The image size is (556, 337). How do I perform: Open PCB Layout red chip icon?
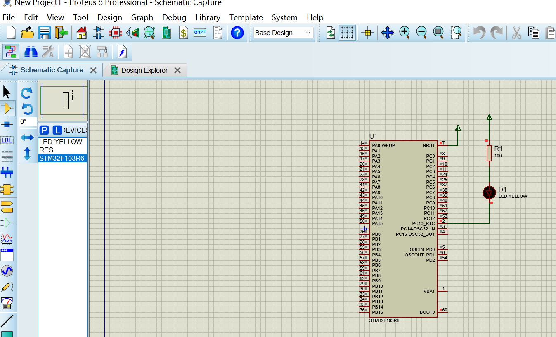pos(116,33)
